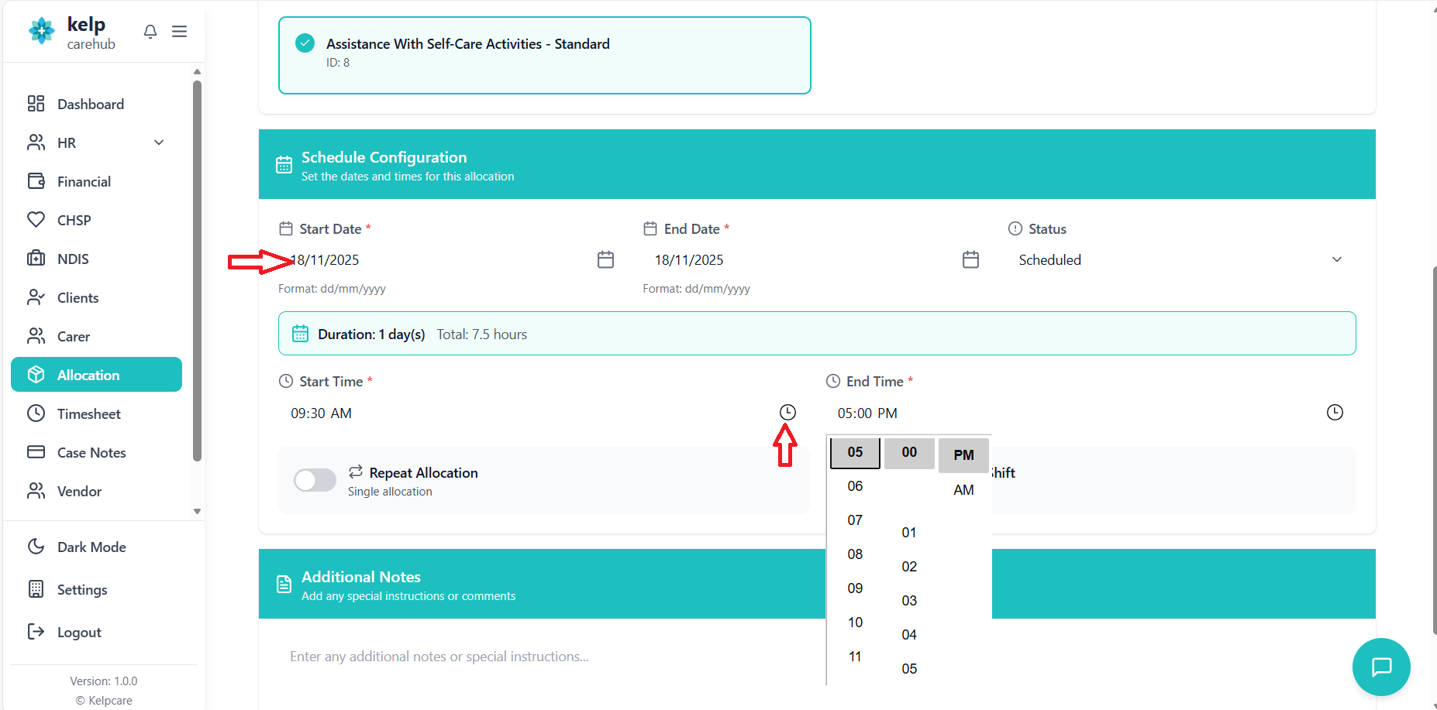This screenshot has height=710, width=1437.
Task: Collapse sidebar with the hamburger menu icon
Action: coord(179,32)
